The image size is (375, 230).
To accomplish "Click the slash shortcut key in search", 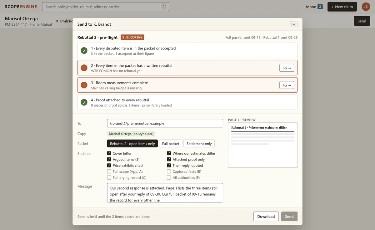I will pyautogui.click(x=163, y=7).
